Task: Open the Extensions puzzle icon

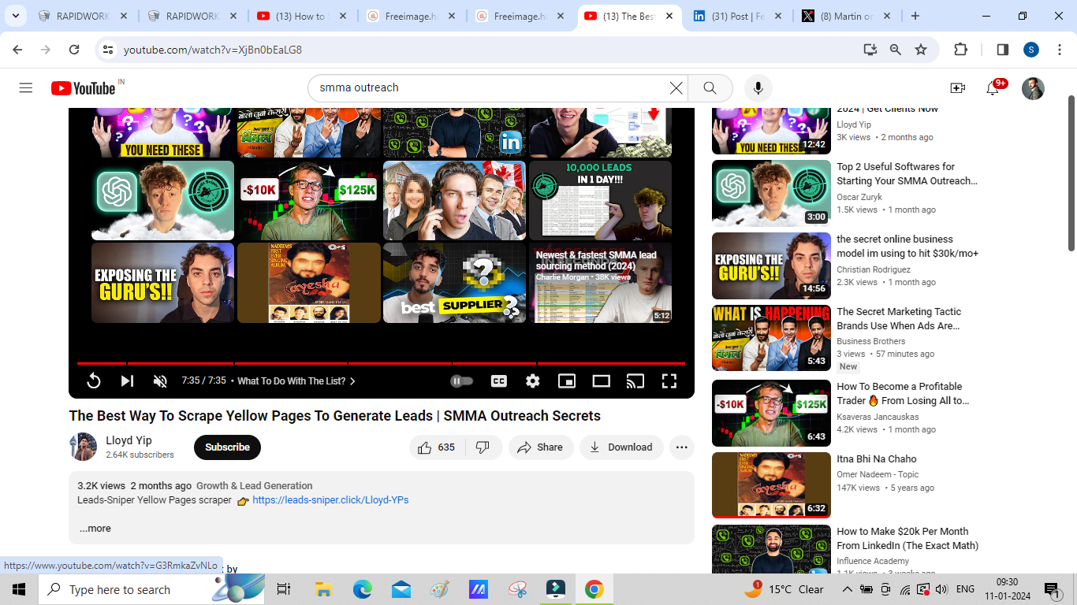Action: (x=960, y=50)
